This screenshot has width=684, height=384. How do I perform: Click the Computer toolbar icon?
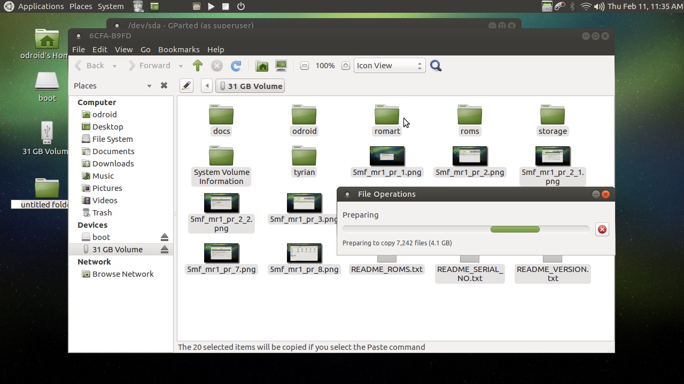tap(281, 66)
